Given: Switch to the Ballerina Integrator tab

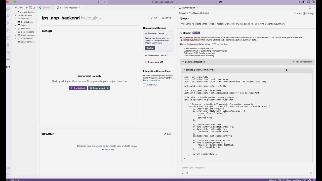Looking at the screenshot, I should 69,8.
